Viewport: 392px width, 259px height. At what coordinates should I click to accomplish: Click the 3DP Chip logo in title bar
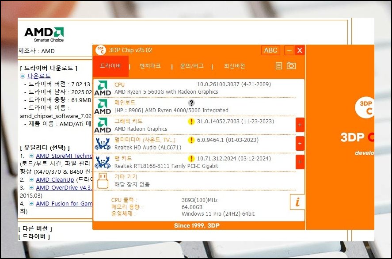tap(100, 50)
